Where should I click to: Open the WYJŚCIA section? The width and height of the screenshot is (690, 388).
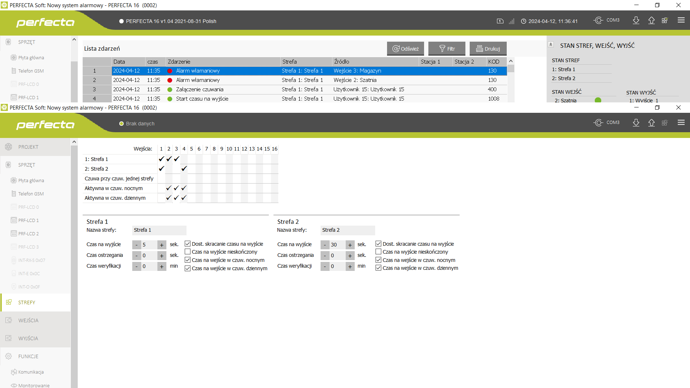click(35, 338)
